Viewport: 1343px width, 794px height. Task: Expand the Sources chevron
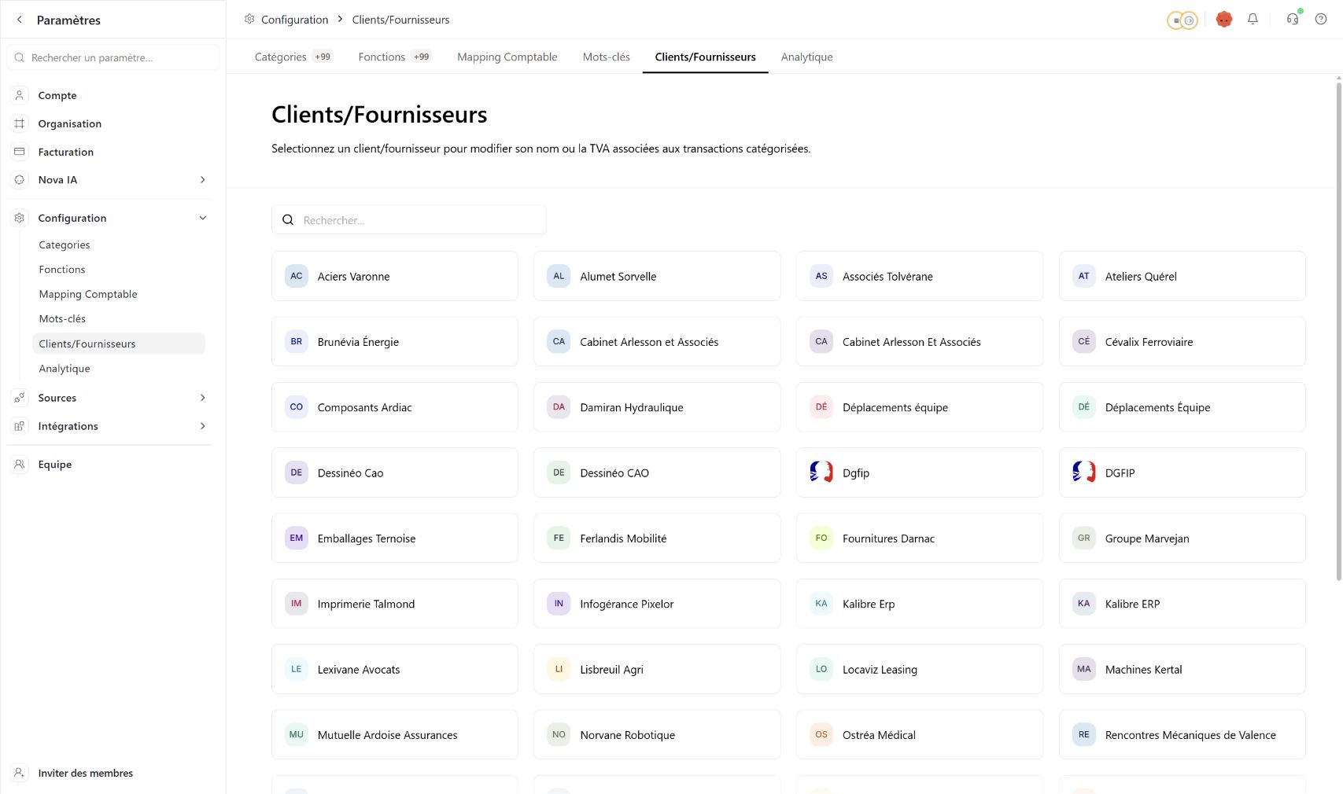tap(203, 398)
